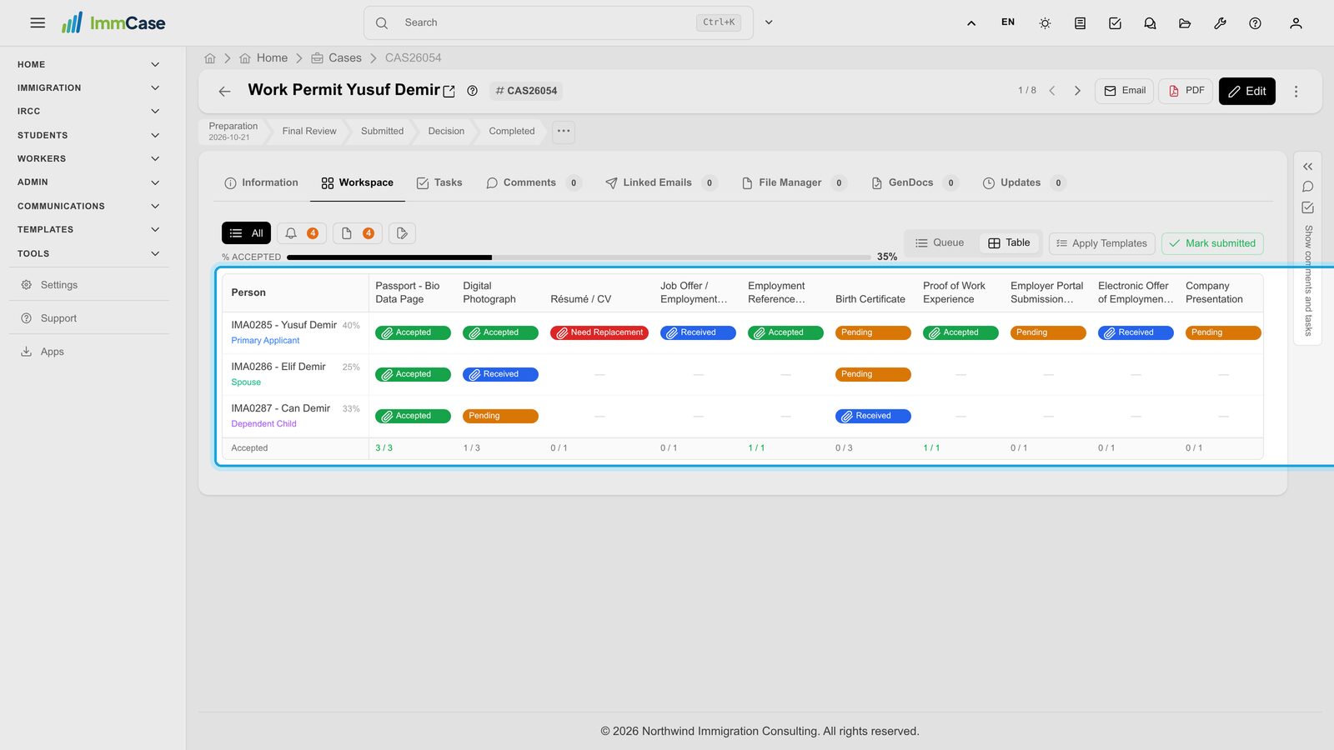Go to next case with the right chevron

coord(1077,91)
